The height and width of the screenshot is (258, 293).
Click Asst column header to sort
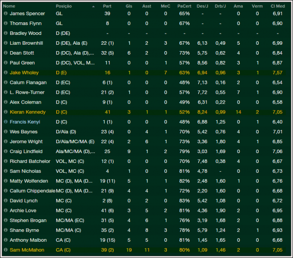(x=147, y=6)
